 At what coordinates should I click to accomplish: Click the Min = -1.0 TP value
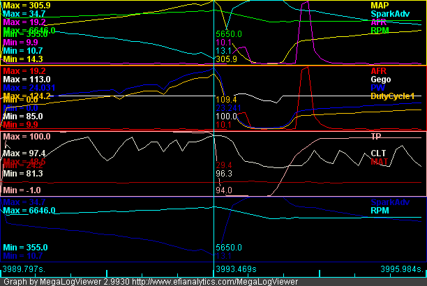[21, 190]
